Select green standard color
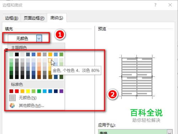Image resolution: width=178 pixels, height=134 pixels. [x=39, y=91]
